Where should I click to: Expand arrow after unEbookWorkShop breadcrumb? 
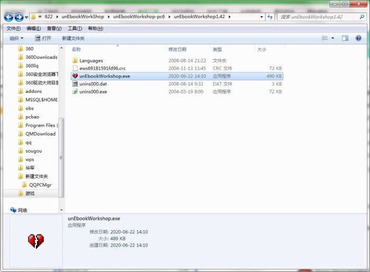pyautogui.click(x=108, y=17)
